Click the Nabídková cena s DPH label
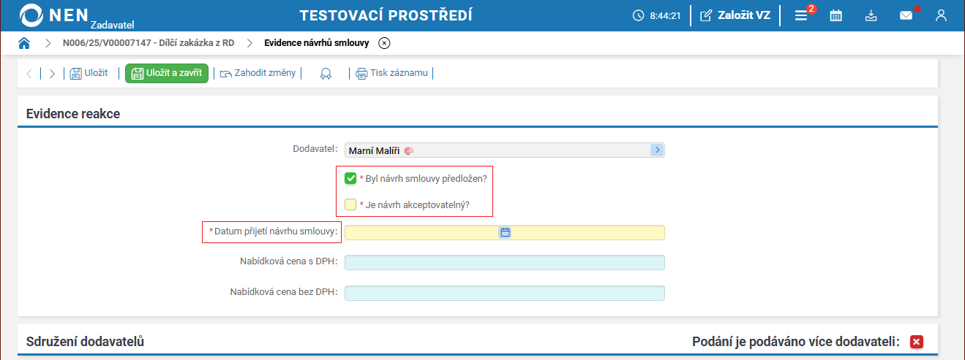The image size is (965, 360). coord(289,261)
